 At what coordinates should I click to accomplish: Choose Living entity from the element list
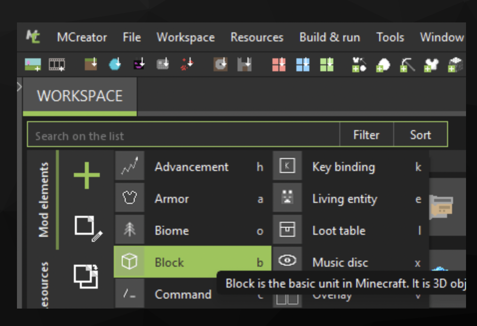351,198
